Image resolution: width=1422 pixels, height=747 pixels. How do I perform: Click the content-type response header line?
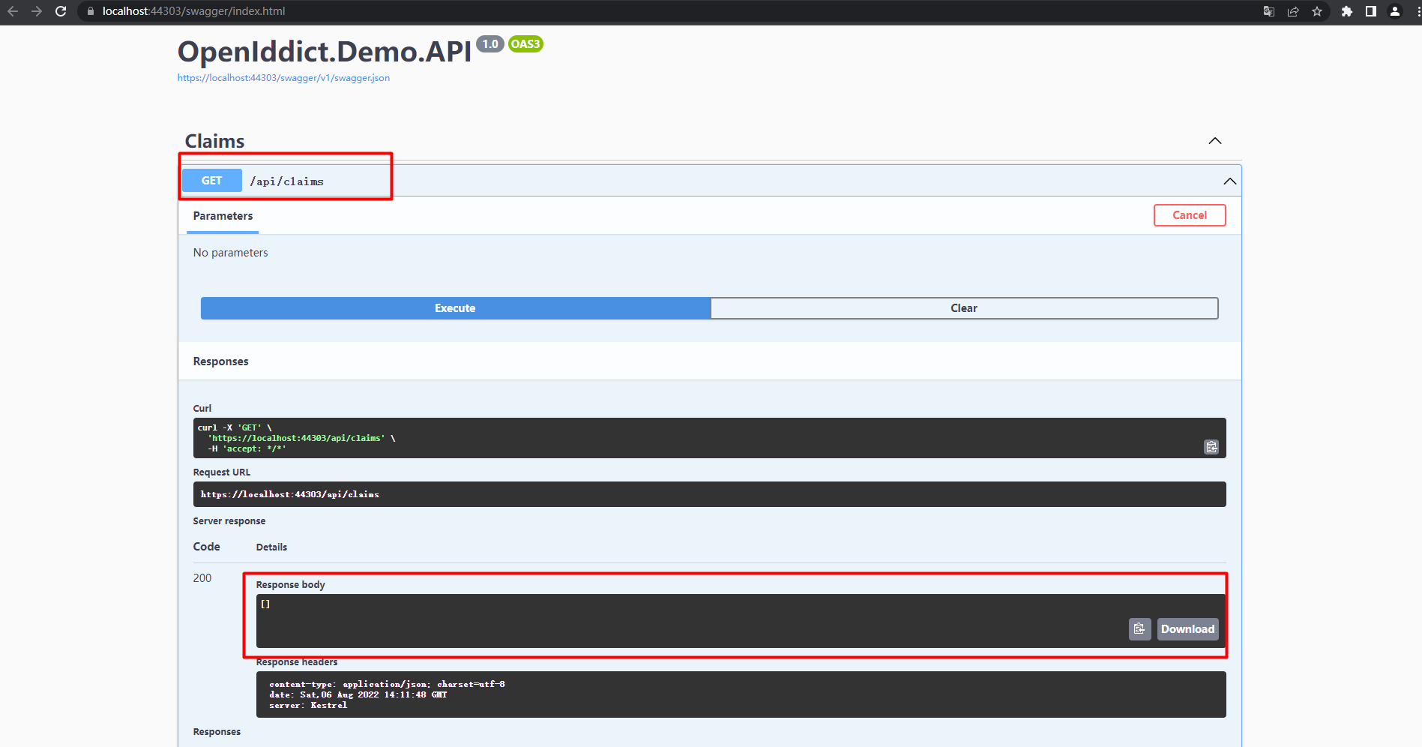click(x=387, y=684)
